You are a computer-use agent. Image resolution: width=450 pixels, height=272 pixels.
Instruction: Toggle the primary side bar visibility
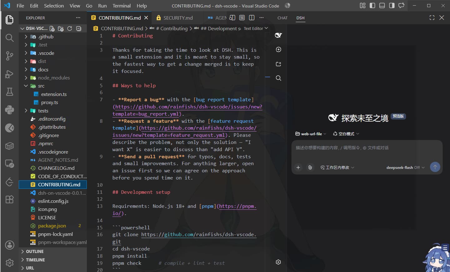click(x=372, y=6)
